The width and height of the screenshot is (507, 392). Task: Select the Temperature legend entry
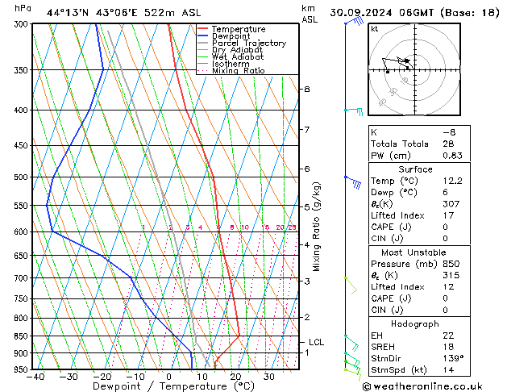coord(239,29)
